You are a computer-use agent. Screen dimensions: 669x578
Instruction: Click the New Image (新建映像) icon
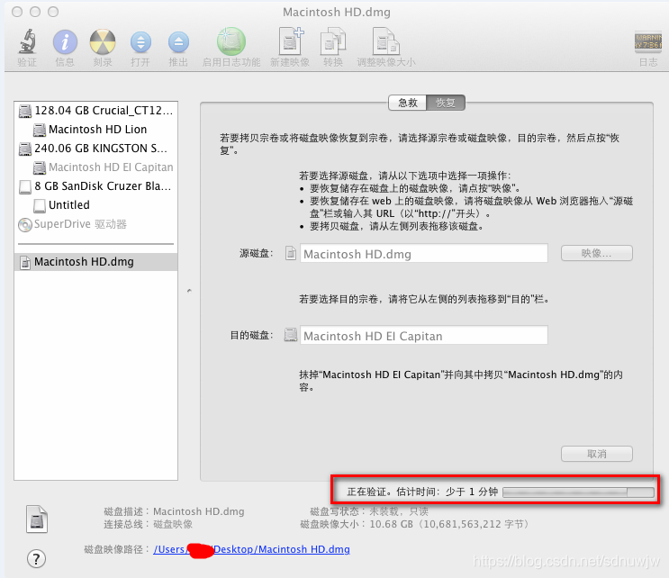[291, 41]
